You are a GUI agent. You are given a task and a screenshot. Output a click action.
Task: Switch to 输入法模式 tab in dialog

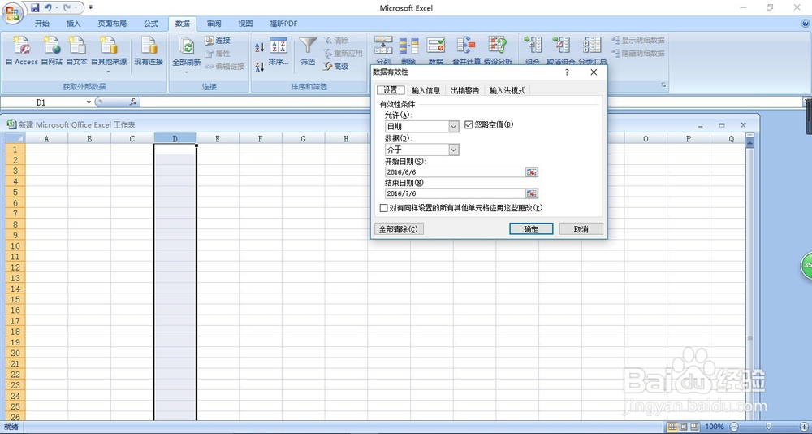click(x=508, y=90)
